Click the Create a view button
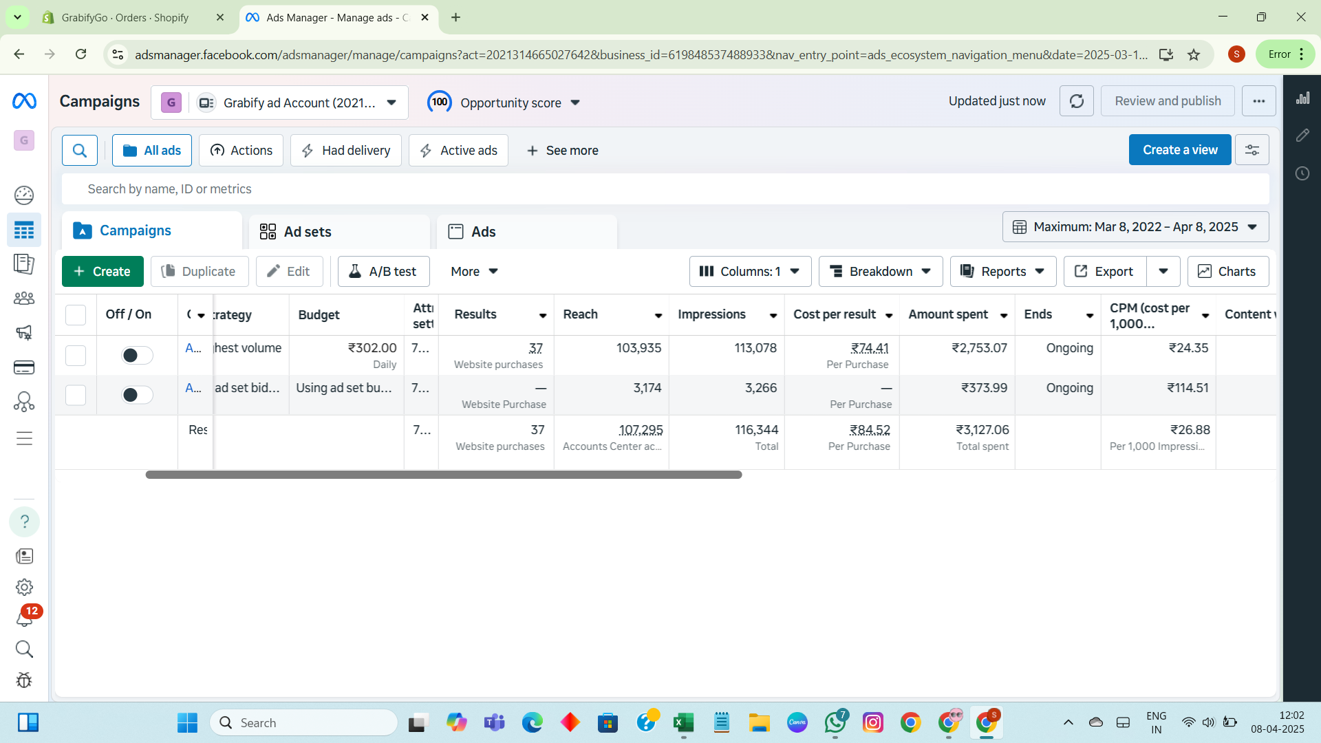 (1180, 150)
